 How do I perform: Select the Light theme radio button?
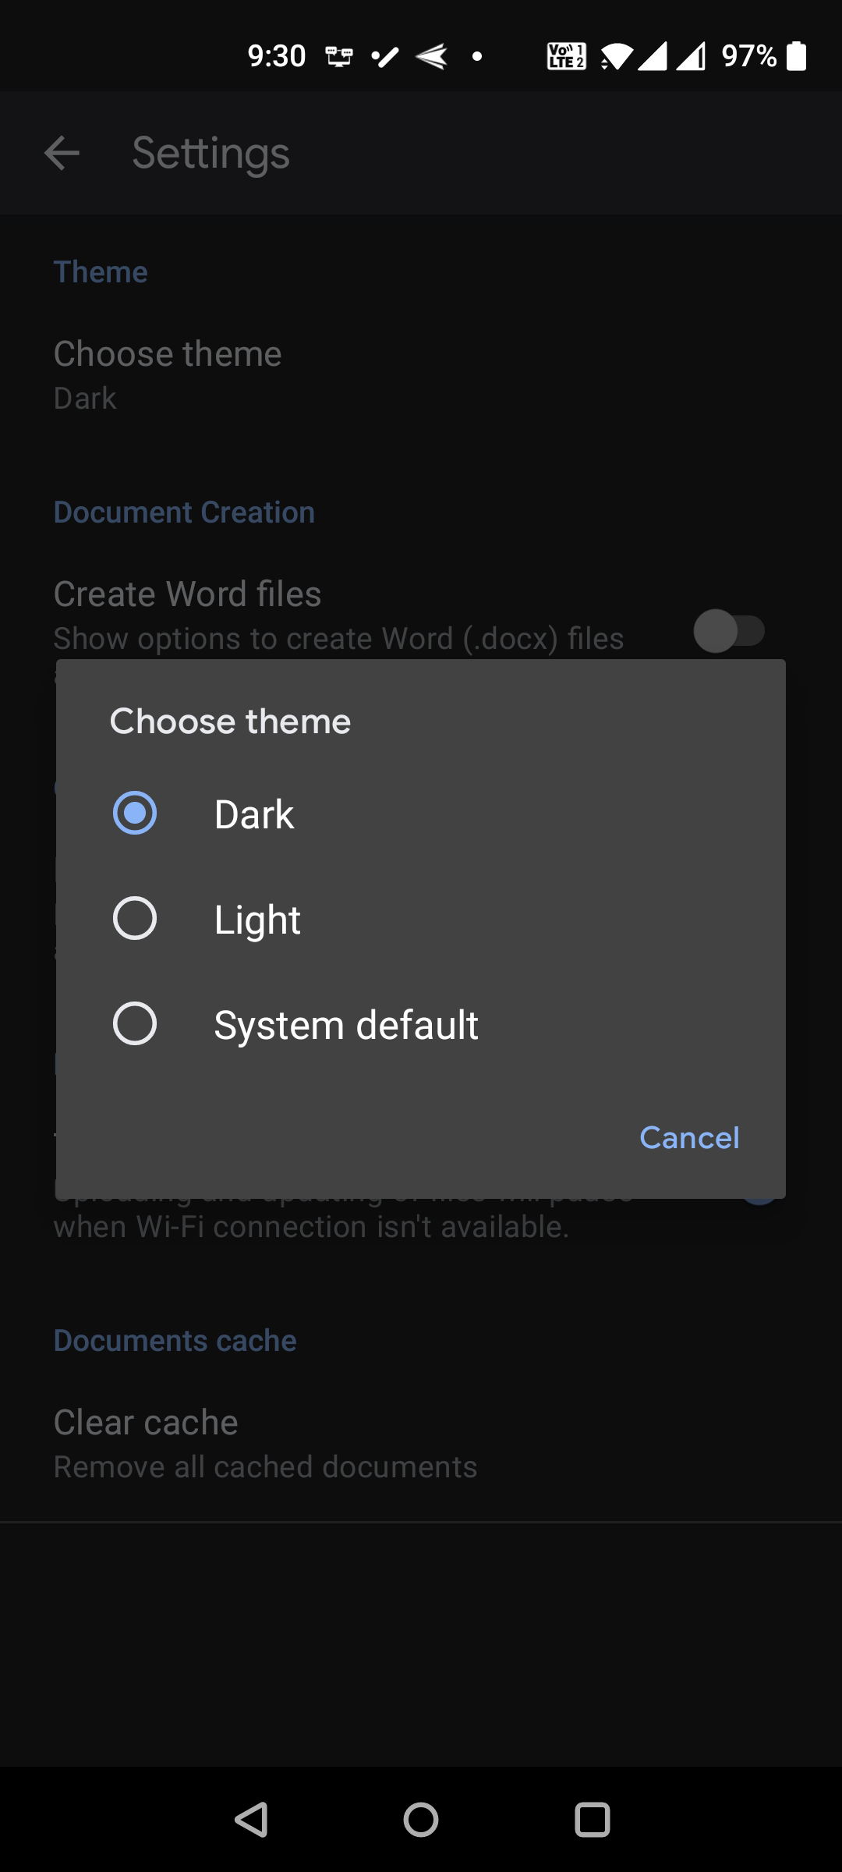coord(135,918)
